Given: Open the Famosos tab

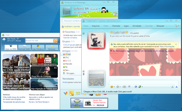Looking at the screenshot, I should (x=52, y=47).
